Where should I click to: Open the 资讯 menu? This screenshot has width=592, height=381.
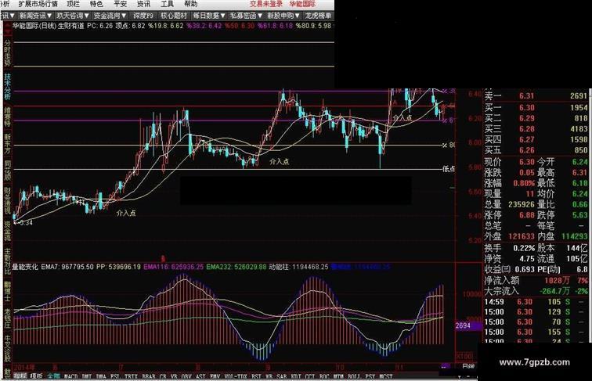point(143,4)
